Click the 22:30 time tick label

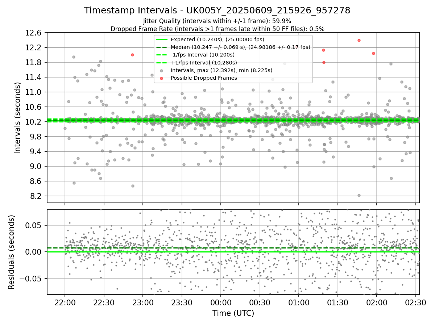pyautogui.click(x=104, y=302)
